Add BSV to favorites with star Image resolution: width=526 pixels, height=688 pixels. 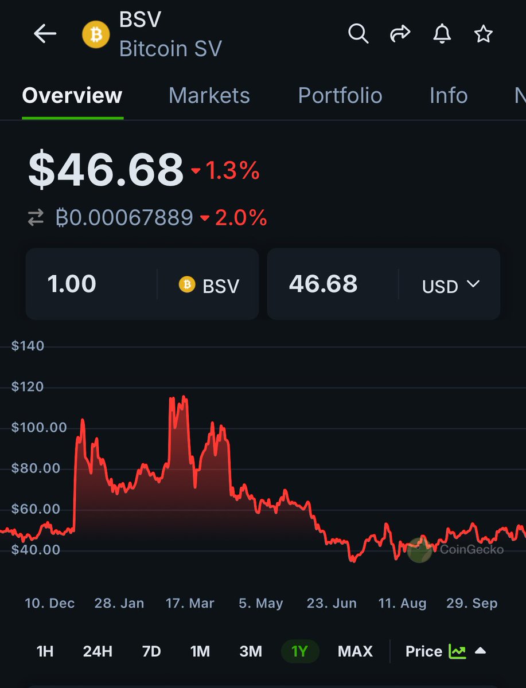pos(483,34)
